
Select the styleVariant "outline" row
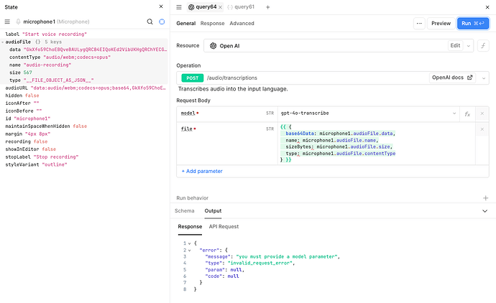tap(36, 164)
